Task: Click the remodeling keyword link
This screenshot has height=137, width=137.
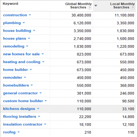Action: (14, 46)
